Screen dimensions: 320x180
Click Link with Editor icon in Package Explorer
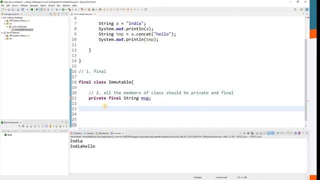pos(54,14)
